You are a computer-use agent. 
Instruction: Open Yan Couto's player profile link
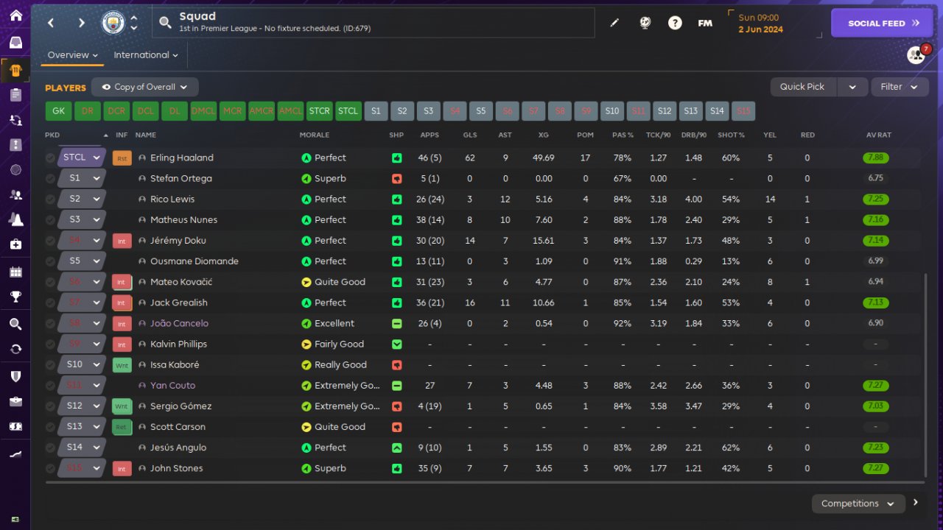point(172,385)
